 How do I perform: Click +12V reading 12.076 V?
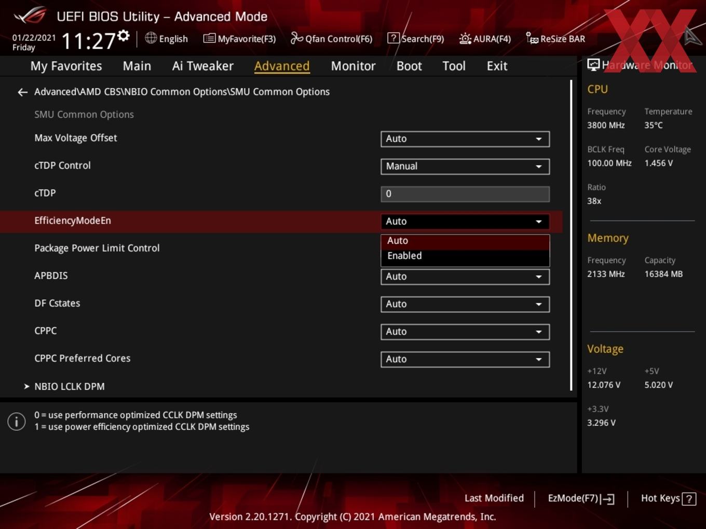[x=604, y=385]
